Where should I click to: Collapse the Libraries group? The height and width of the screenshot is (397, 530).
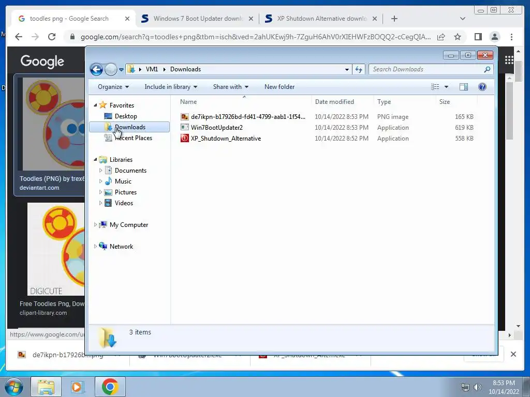point(96,159)
